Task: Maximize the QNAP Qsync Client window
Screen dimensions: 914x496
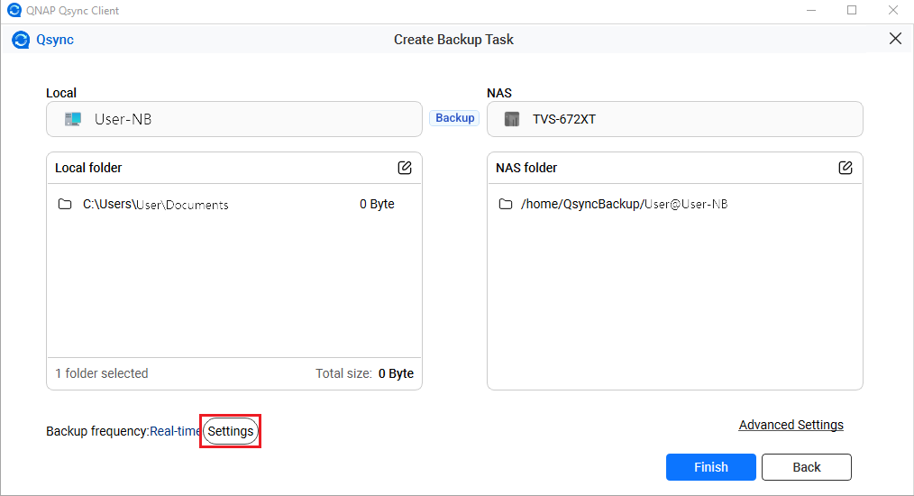Action: tap(852, 11)
